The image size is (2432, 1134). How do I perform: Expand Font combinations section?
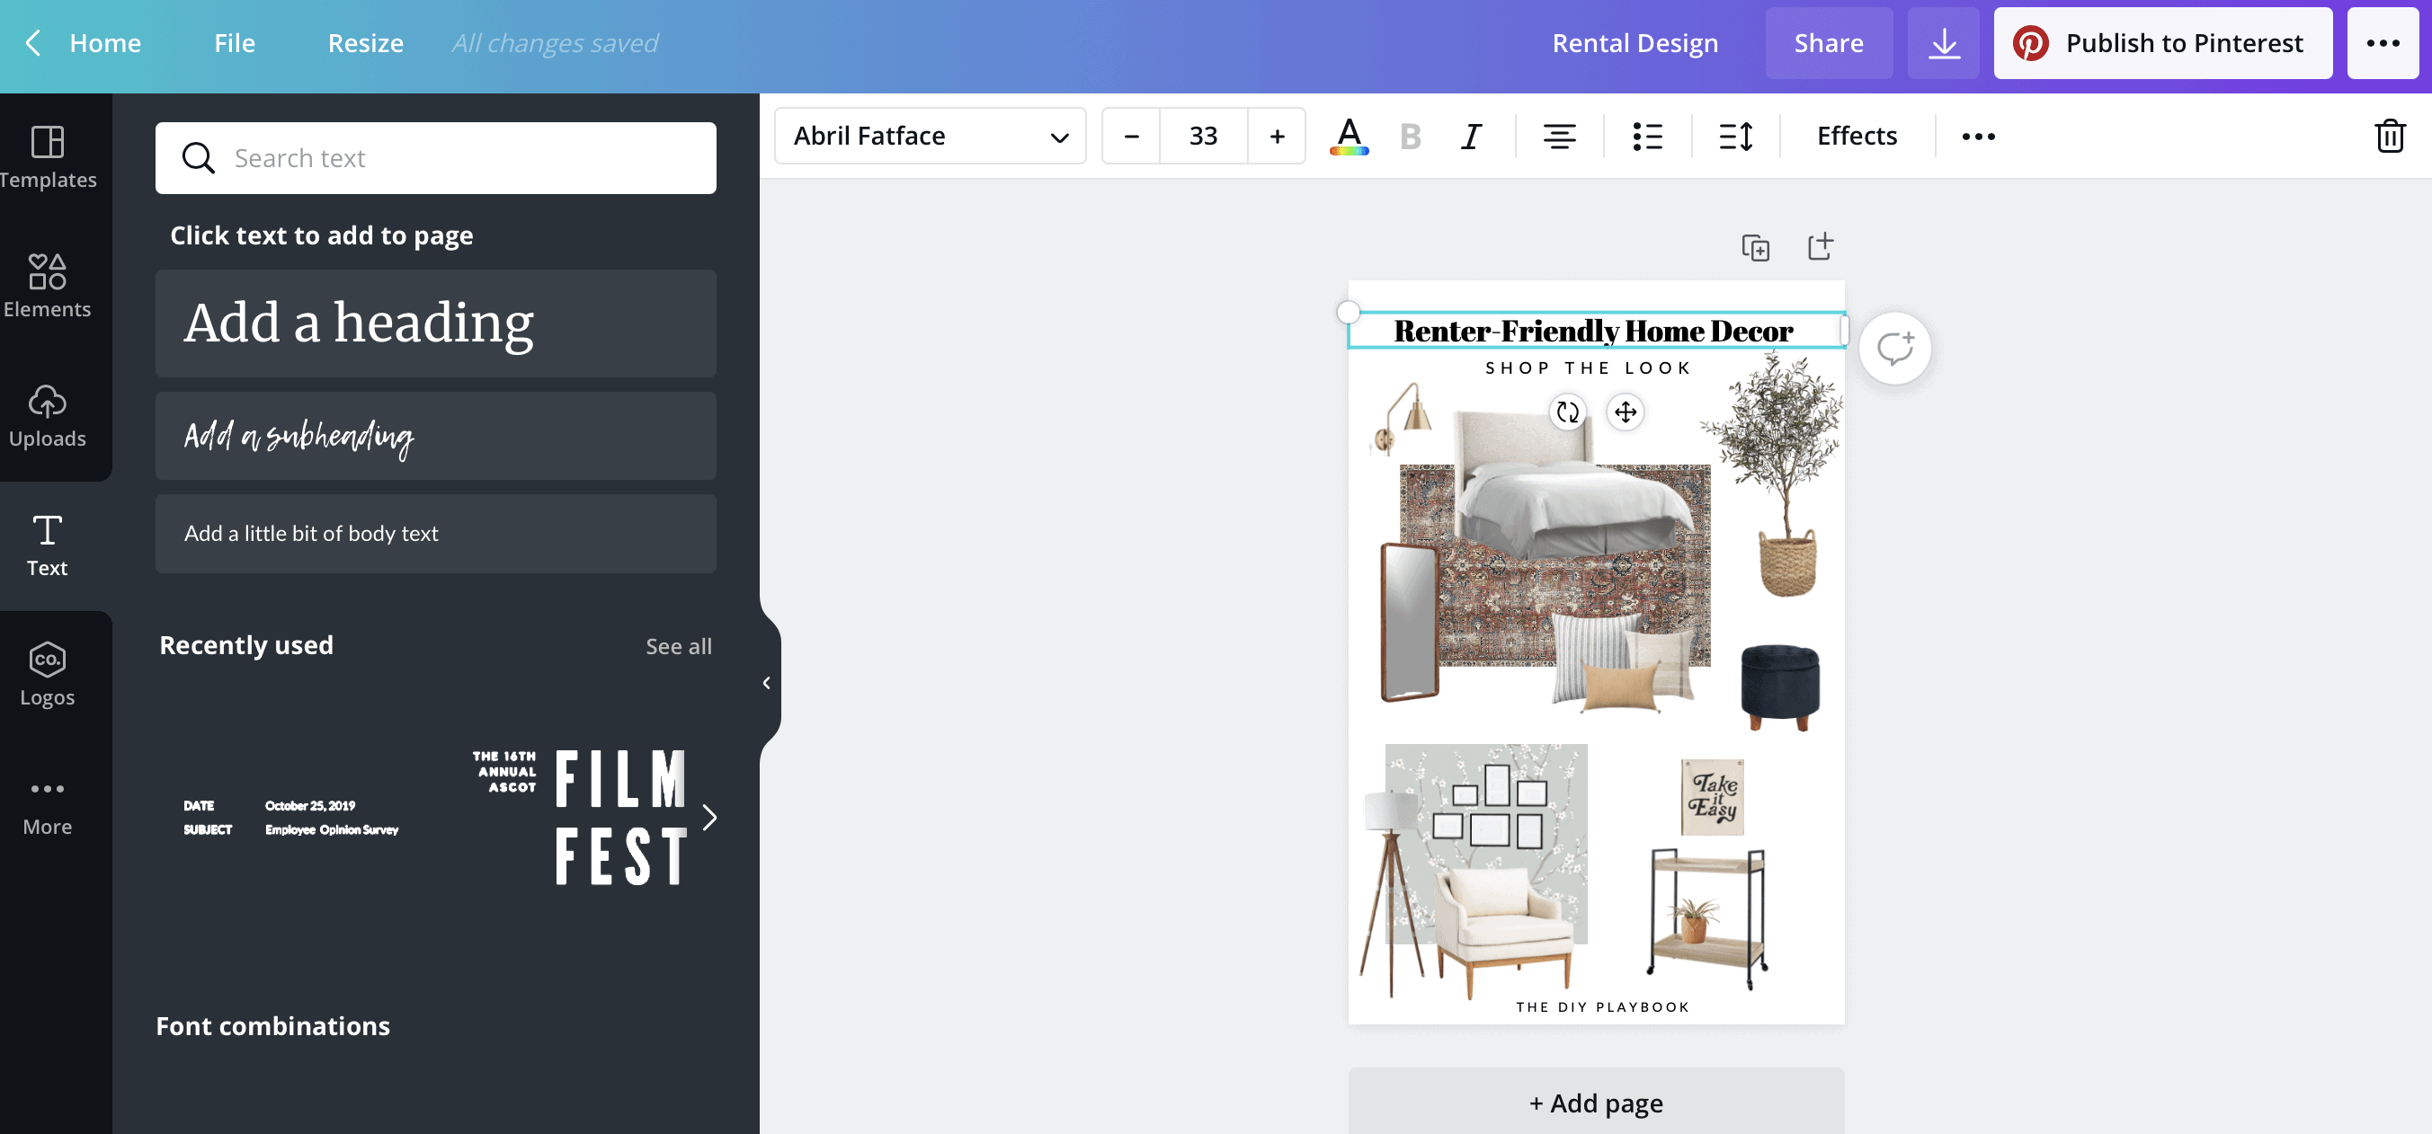pos(272,1025)
